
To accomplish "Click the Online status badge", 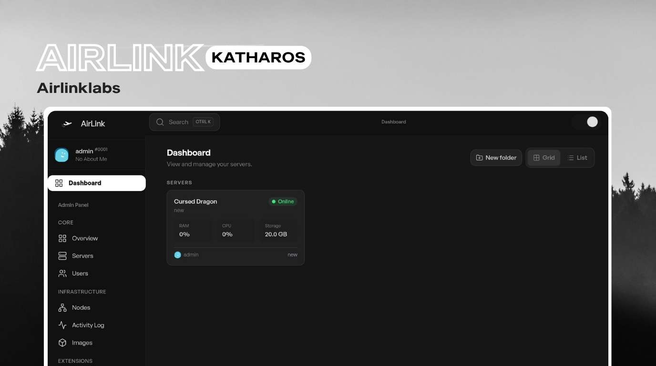I will tap(283, 202).
